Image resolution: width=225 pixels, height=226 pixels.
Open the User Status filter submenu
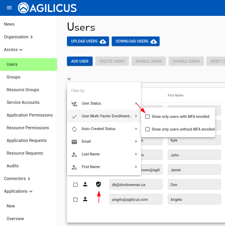(104, 103)
